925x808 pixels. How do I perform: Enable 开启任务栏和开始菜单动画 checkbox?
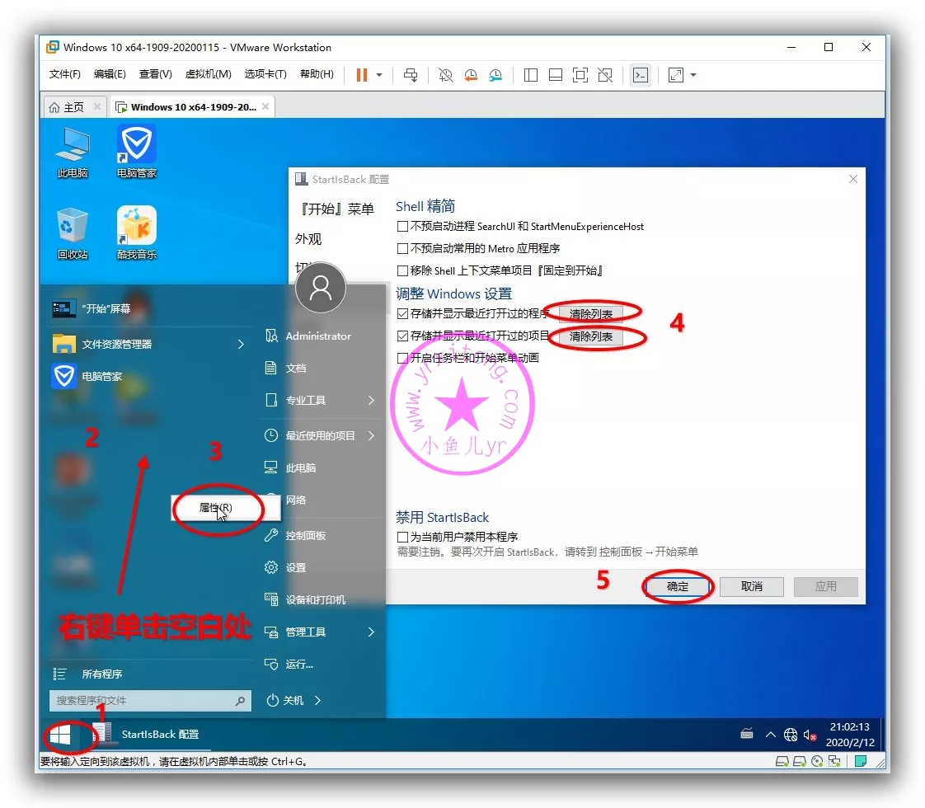click(x=402, y=358)
